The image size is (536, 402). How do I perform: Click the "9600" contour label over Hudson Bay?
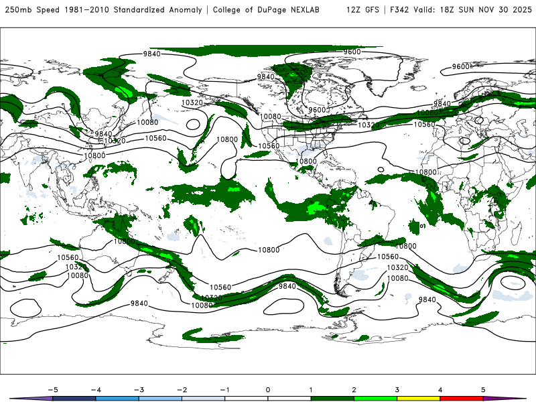pyautogui.click(x=317, y=110)
